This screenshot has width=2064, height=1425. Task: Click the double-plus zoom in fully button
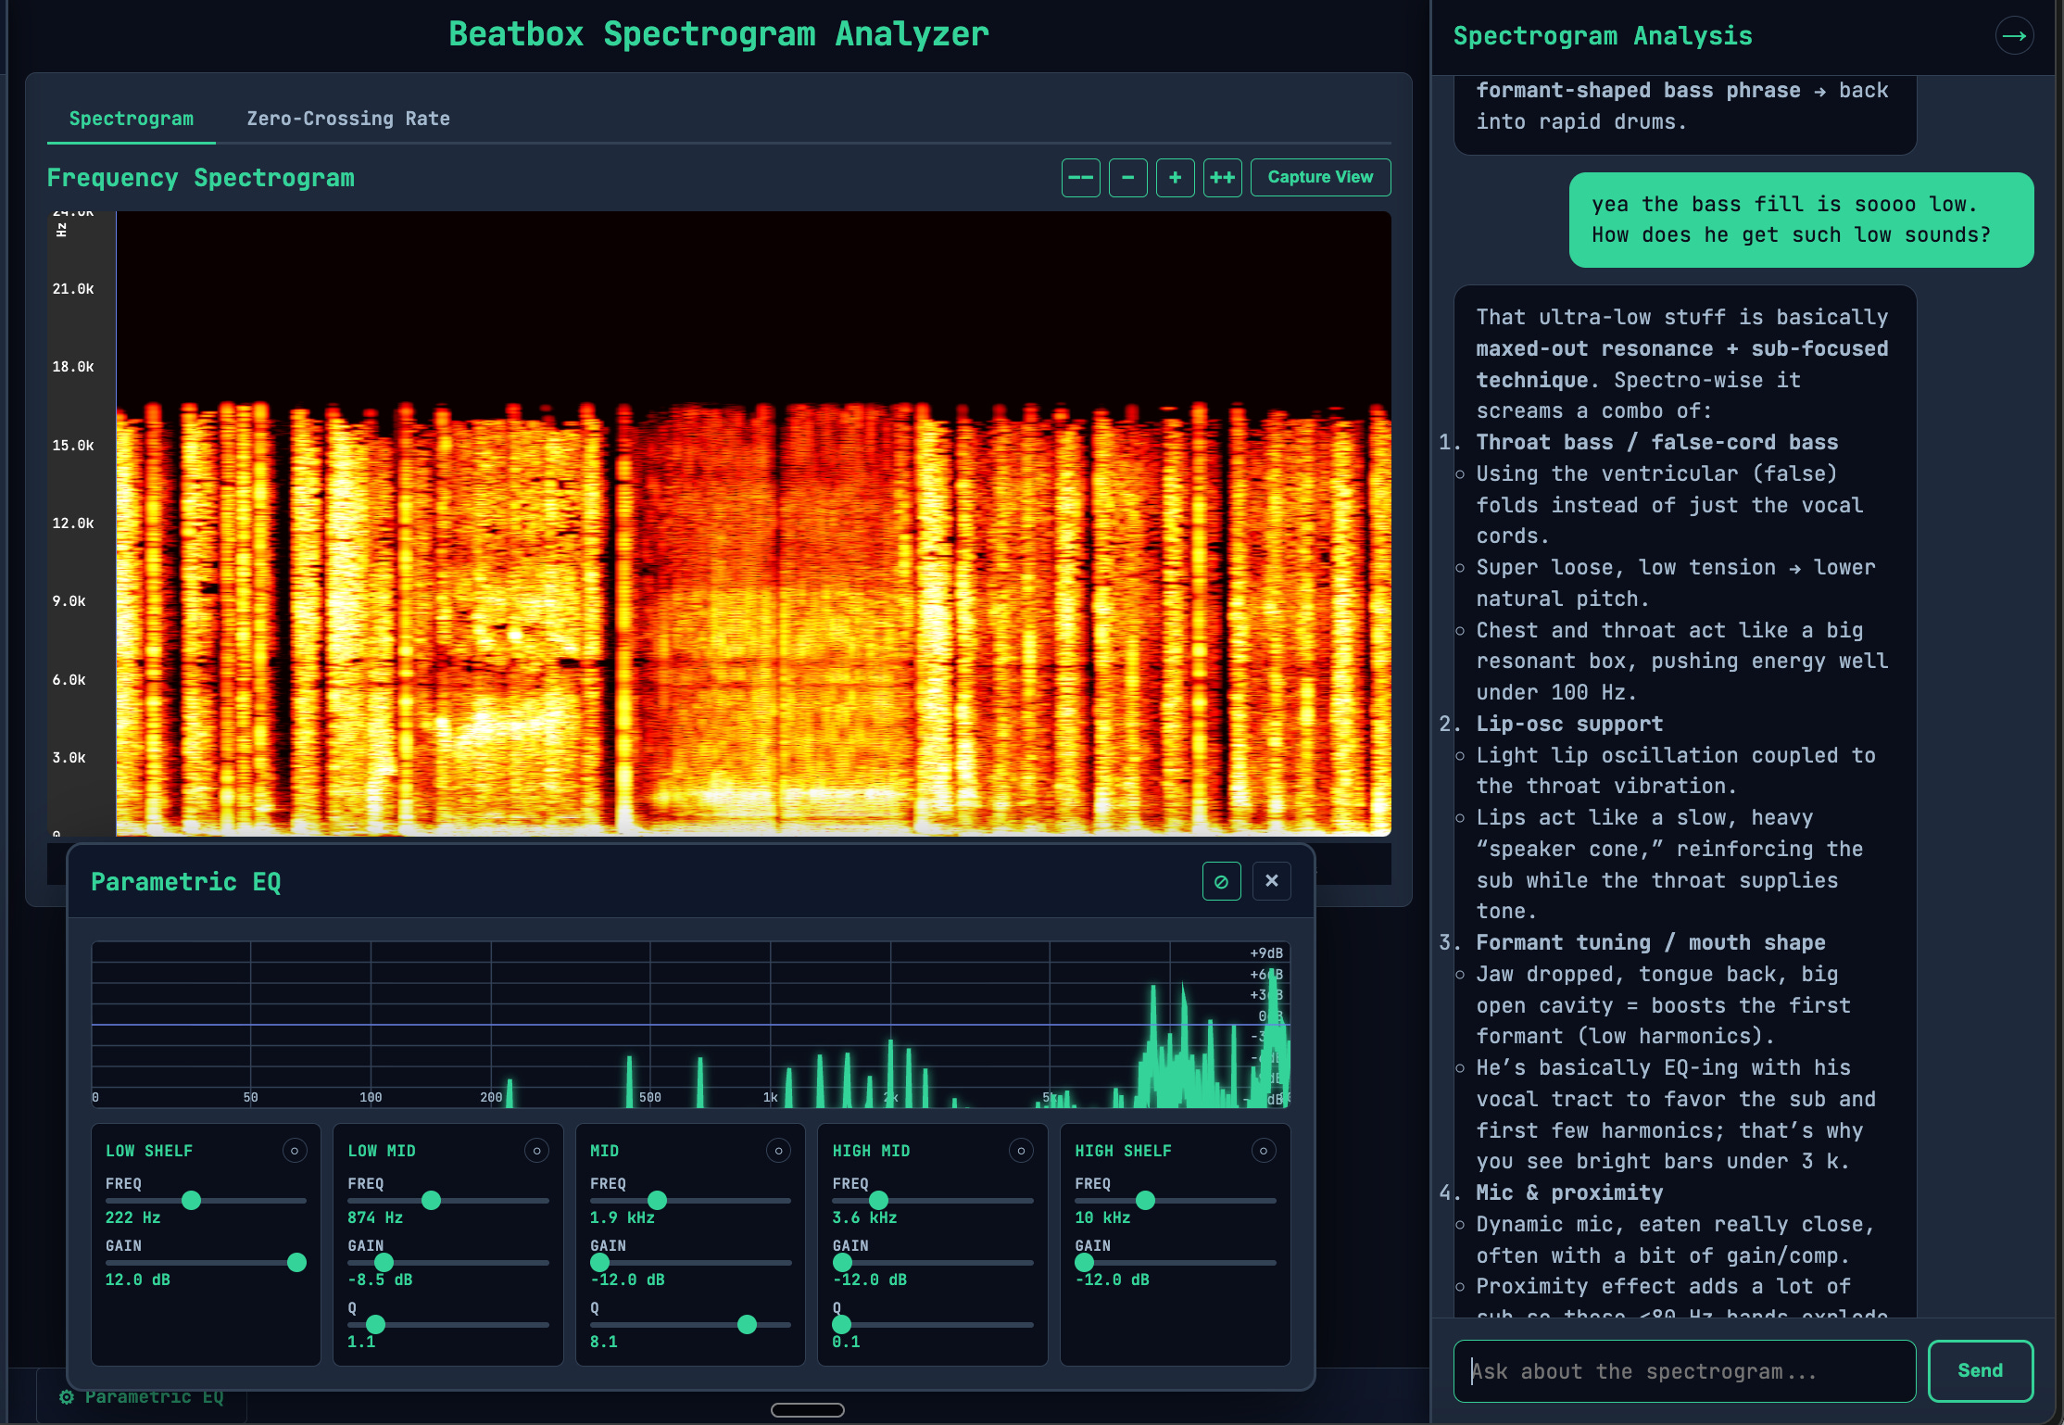click(1222, 177)
